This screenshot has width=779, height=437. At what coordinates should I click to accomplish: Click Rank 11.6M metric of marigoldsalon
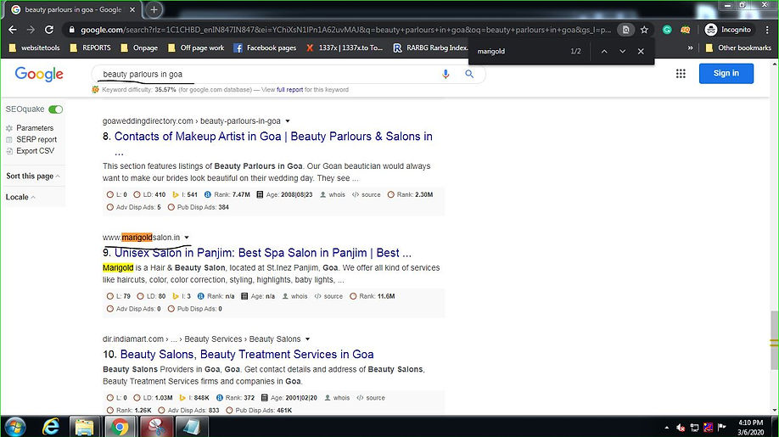click(373, 296)
